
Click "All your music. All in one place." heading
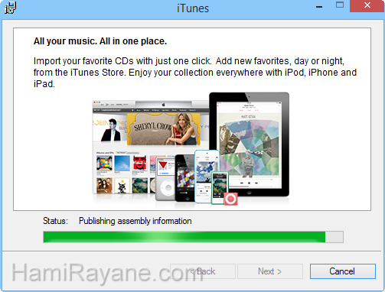point(100,41)
